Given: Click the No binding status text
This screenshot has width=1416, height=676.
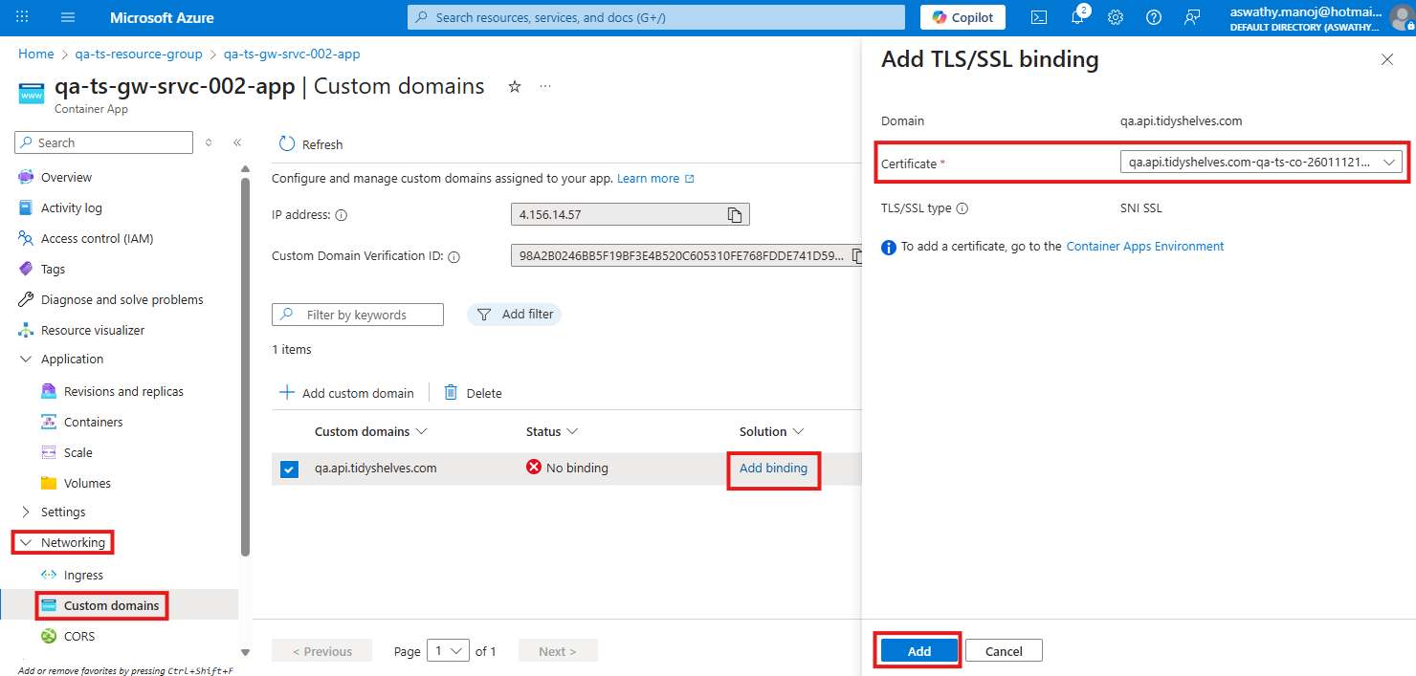Looking at the screenshot, I should (577, 469).
